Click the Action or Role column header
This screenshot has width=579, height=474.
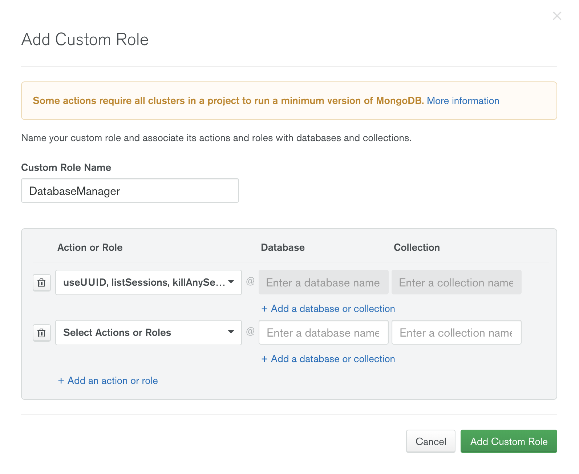(90, 248)
